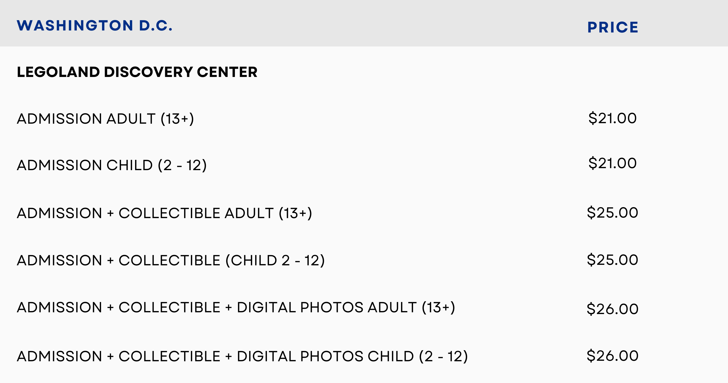Click the $21.00 price for Admission Child

[612, 163]
